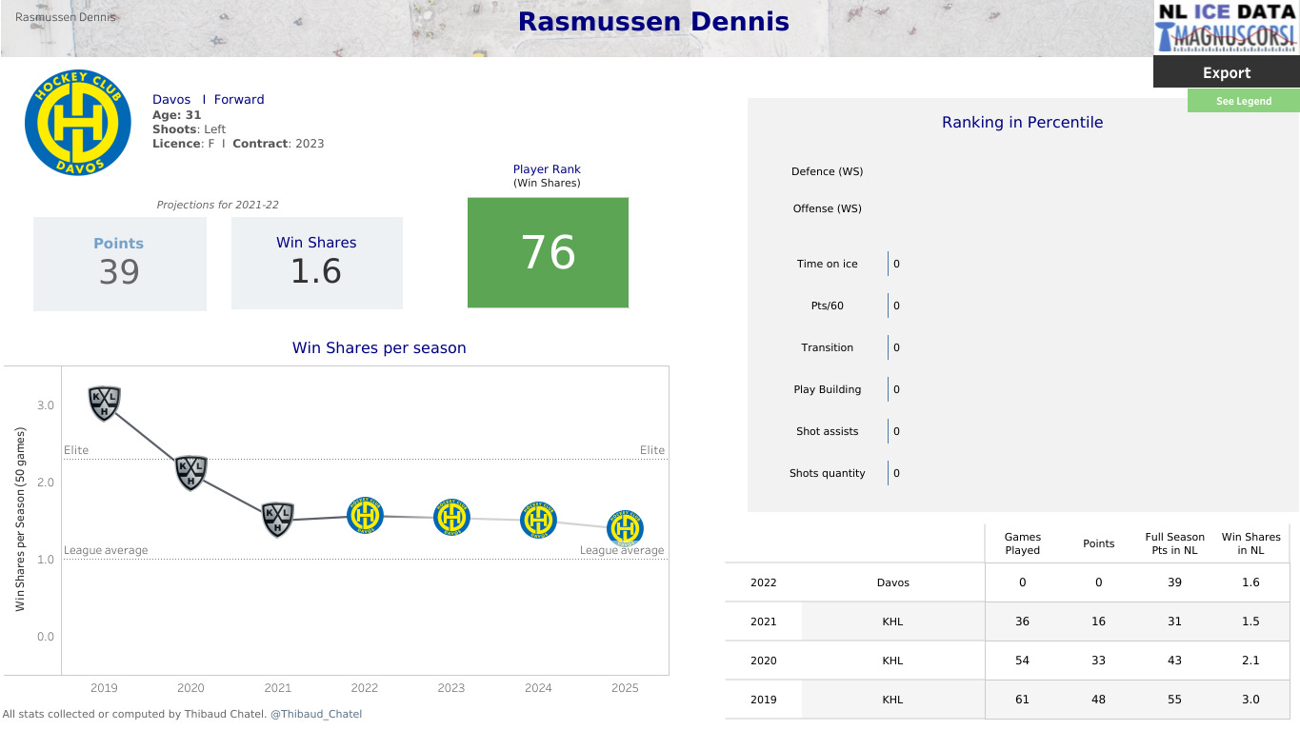This screenshot has height=730, width=1300.
Task: Click win shares value 3.0 for 2019
Action: pos(1251,700)
